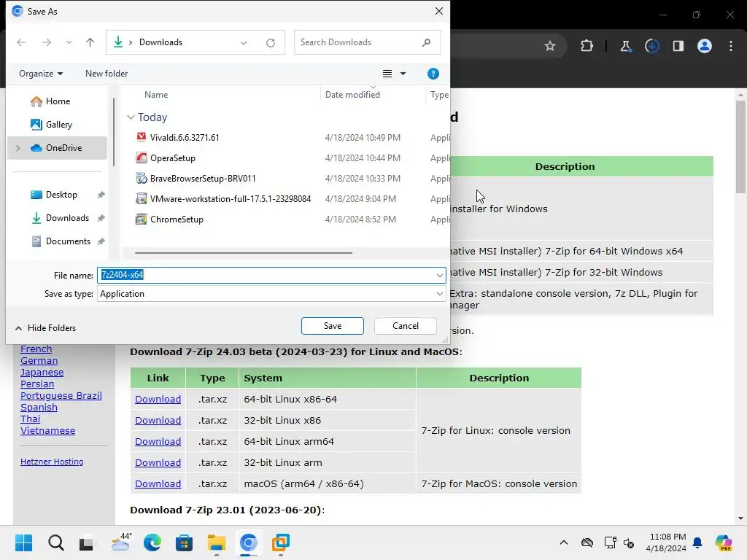Click the horizontal scrollbar of file list
The height and width of the screenshot is (560, 747).
tap(244, 253)
